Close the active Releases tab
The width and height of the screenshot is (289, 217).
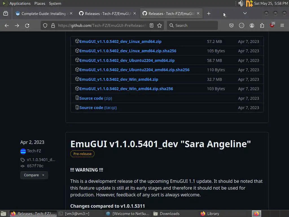[x=198, y=14]
